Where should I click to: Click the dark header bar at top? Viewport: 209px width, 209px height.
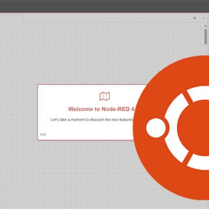(x=105, y=6)
